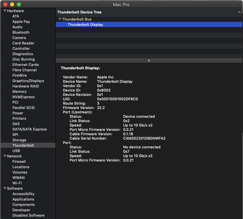
Task: Open Wi-Fi network section
Action: pos(17,183)
